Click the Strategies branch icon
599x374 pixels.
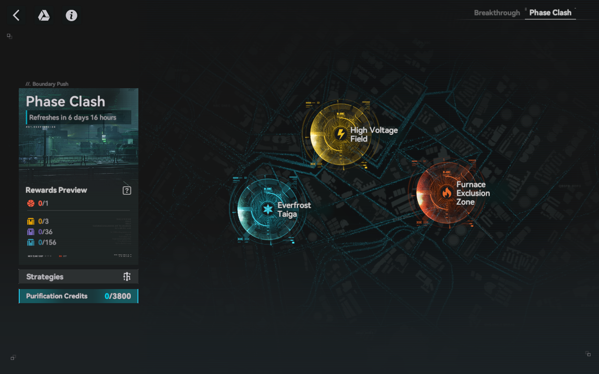click(127, 276)
